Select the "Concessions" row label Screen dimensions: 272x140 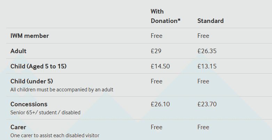pos(29,104)
